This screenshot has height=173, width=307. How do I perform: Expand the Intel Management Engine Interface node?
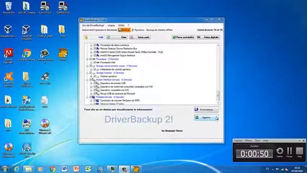click(x=91, y=56)
